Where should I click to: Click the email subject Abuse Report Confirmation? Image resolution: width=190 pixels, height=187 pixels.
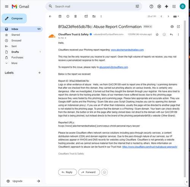[x=100, y=27]
